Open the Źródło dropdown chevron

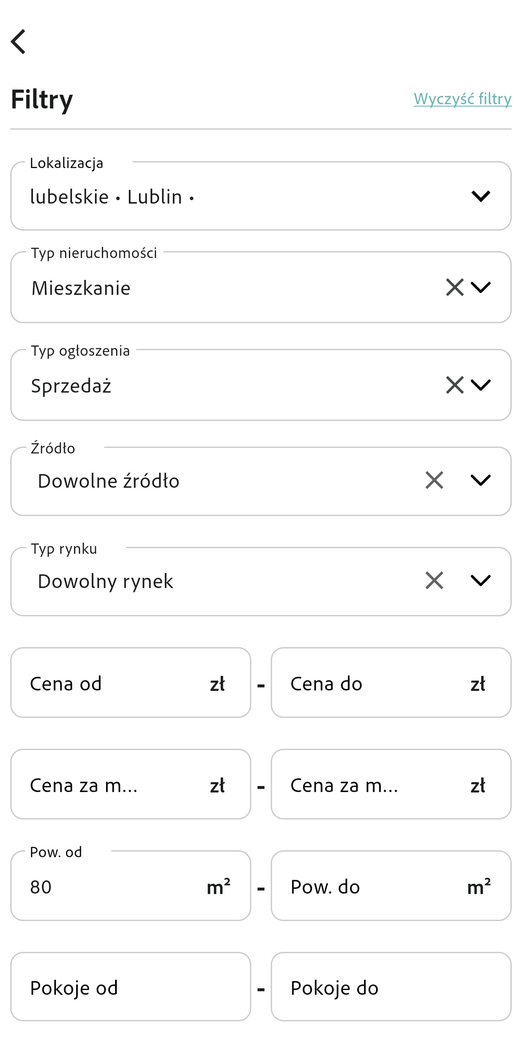coord(480,480)
